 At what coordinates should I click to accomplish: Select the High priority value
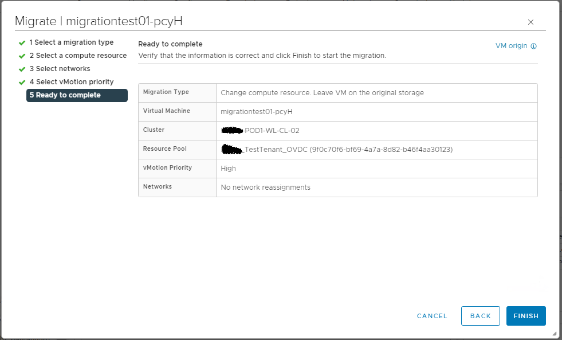tap(229, 169)
